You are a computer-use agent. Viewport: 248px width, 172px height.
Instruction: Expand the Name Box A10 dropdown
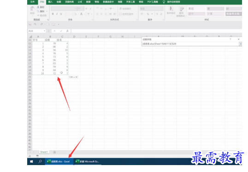click(44, 31)
